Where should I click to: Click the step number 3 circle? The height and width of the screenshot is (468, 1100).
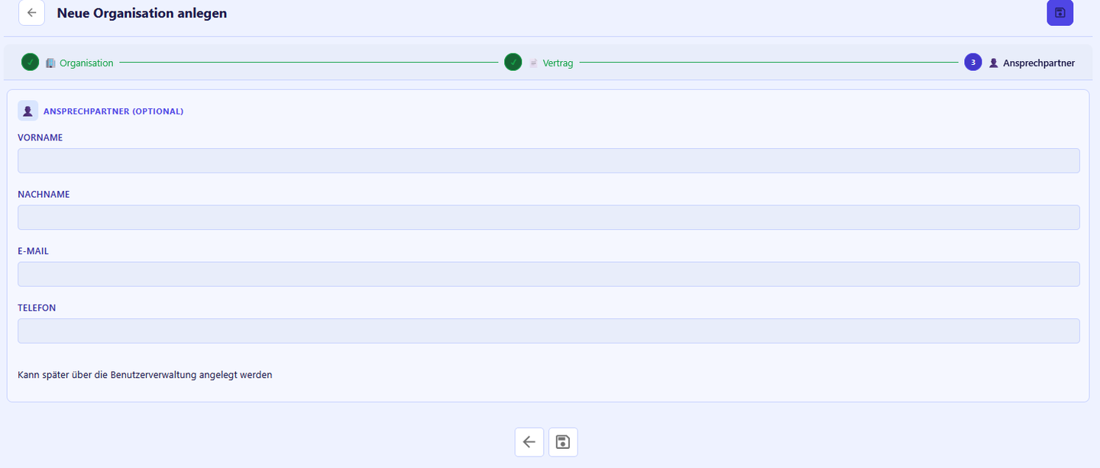coord(973,63)
